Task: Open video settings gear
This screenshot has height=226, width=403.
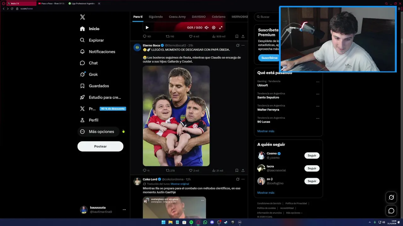Action: coord(213,28)
